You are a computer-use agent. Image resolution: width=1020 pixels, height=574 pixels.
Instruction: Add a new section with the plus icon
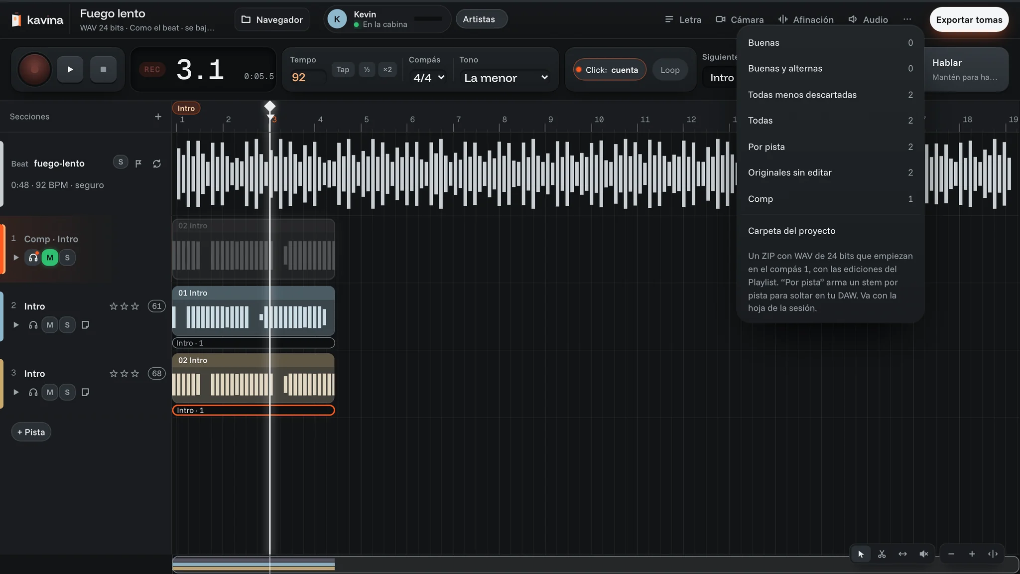(x=158, y=117)
